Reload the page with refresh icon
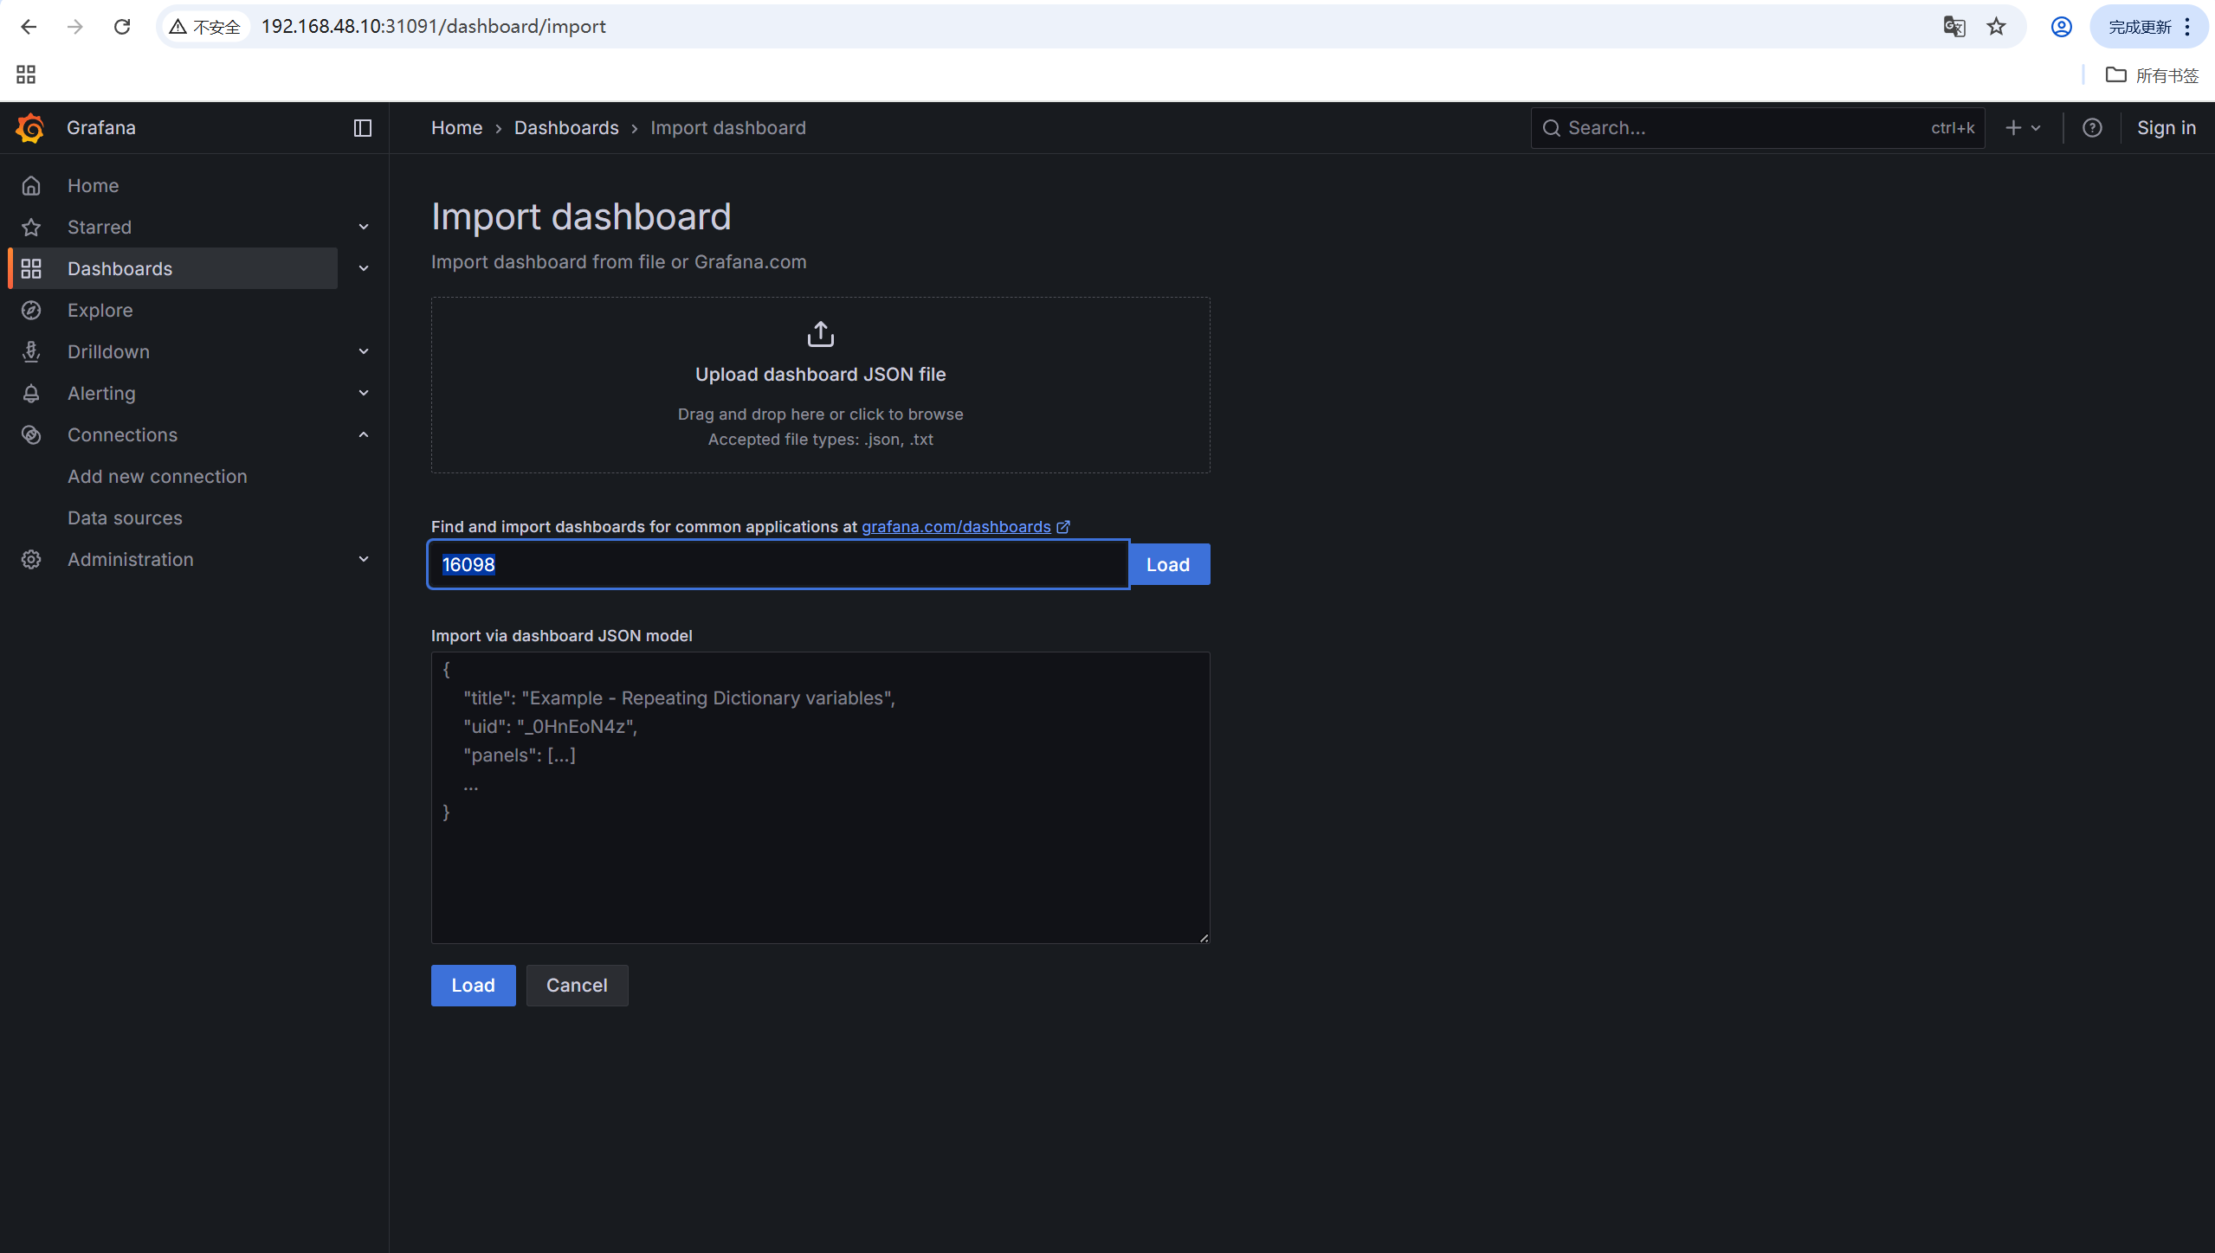 point(122,27)
